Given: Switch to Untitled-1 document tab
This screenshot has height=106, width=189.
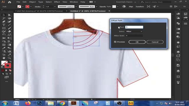Looking at the screenshot, I should click(x=88, y=11).
